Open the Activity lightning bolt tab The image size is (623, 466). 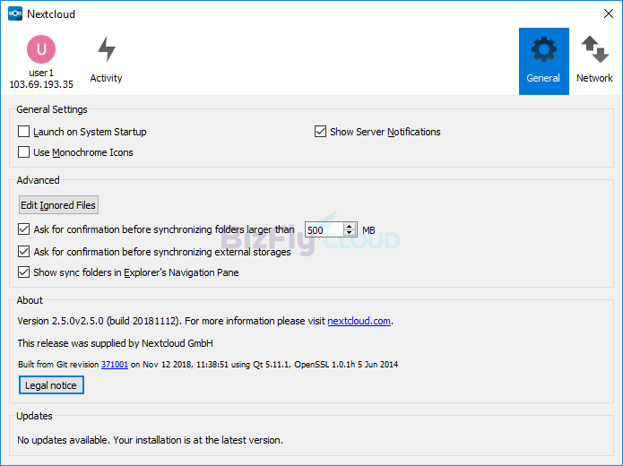pos(106,62)
